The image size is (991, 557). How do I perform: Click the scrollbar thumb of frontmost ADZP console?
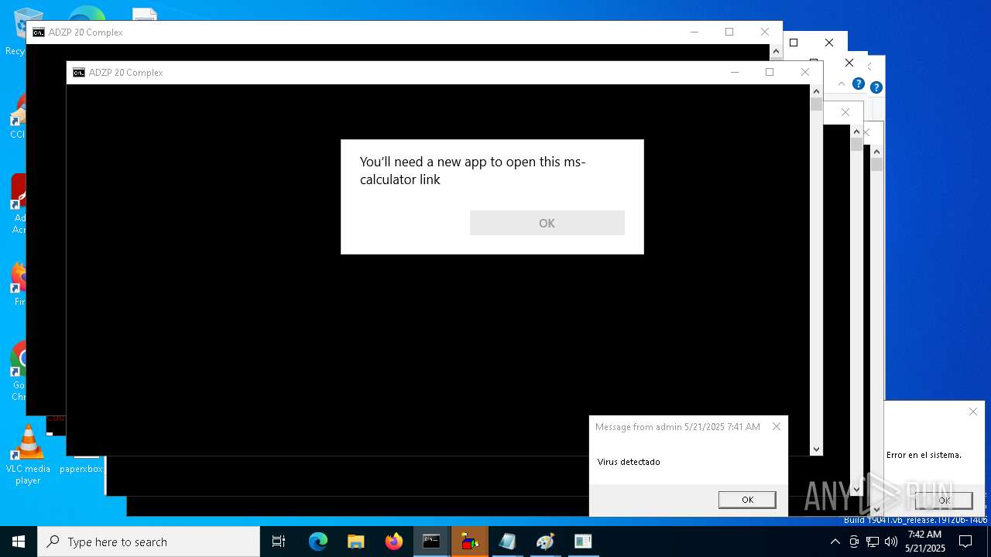(x=816, y=104)
